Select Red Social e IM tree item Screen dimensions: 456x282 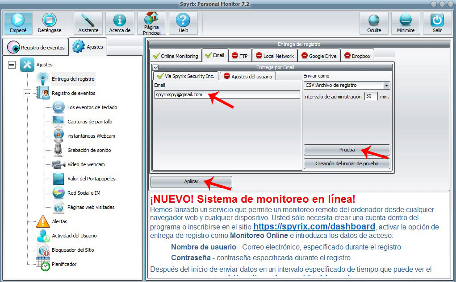pyautogui.click(x=84, y=193)
